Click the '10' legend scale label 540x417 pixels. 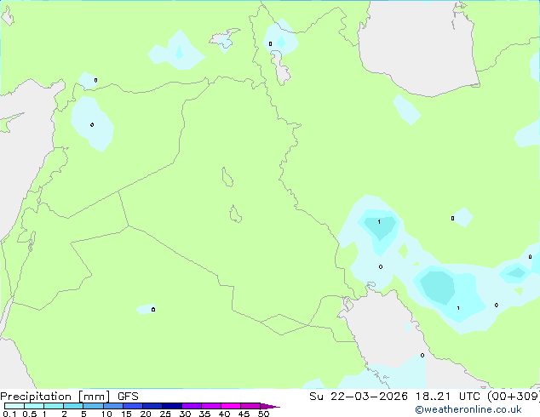click(106, 414)
